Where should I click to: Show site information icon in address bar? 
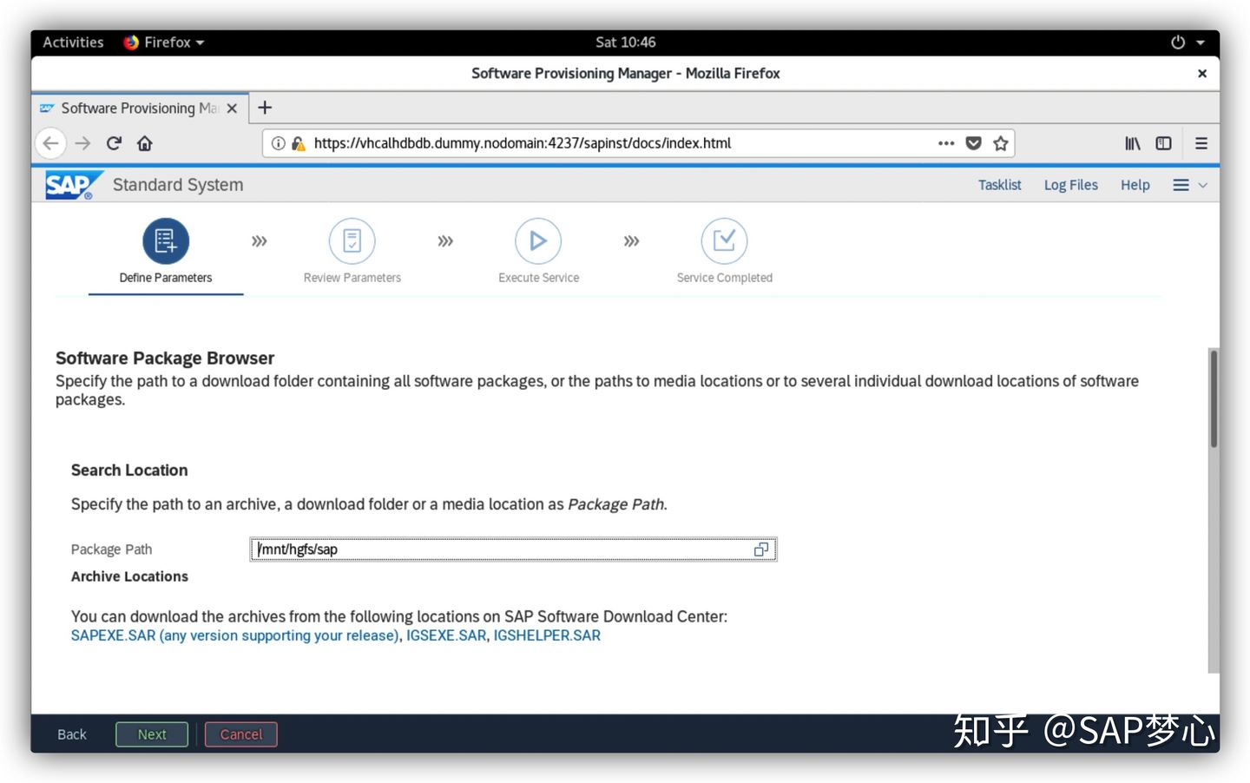[278, 143]
